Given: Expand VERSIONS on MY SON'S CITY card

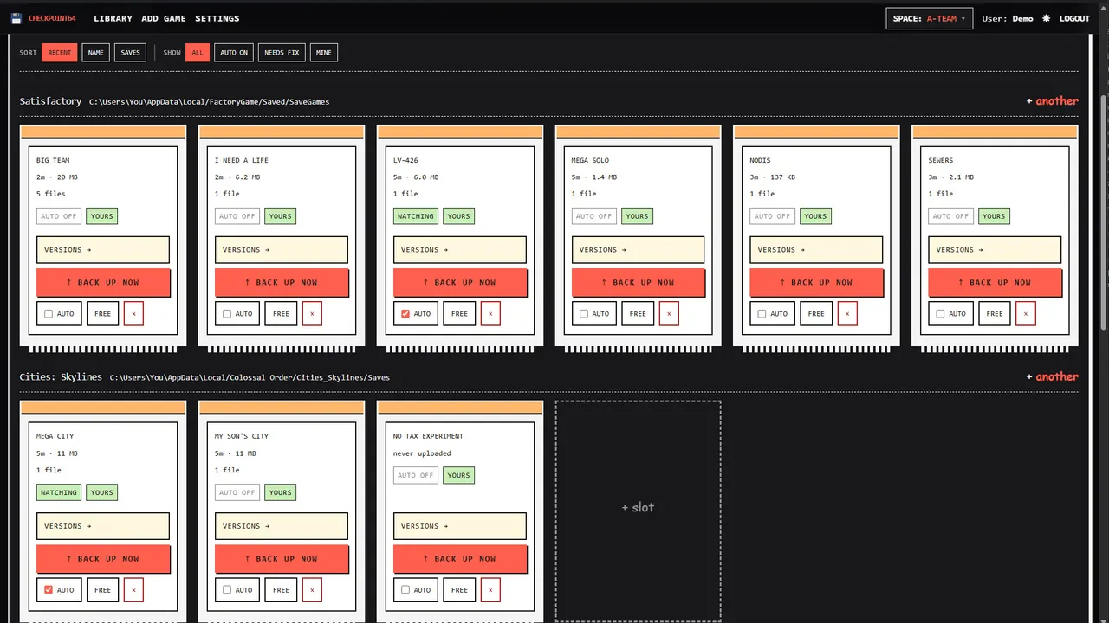Looking at the screenshot, I should (x=282, y=526).
